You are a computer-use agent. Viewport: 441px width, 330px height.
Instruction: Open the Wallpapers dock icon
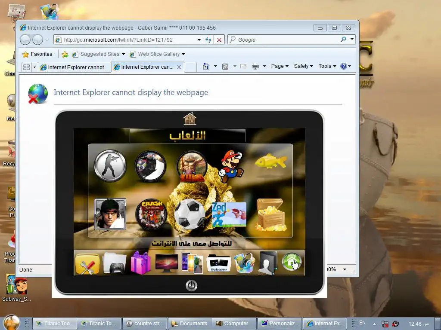[219, 263]
